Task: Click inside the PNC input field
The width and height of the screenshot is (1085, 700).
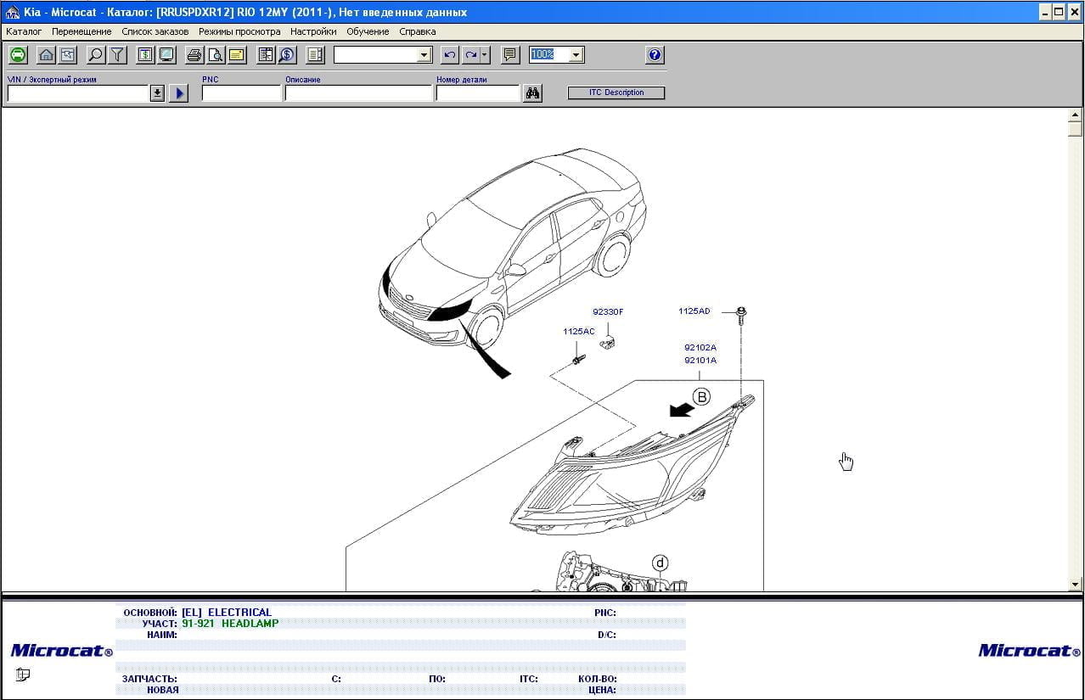Action: [241, 93]
